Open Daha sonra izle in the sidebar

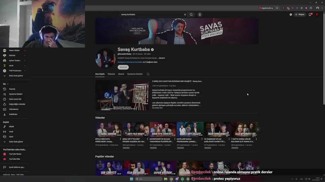click(14, 99)
